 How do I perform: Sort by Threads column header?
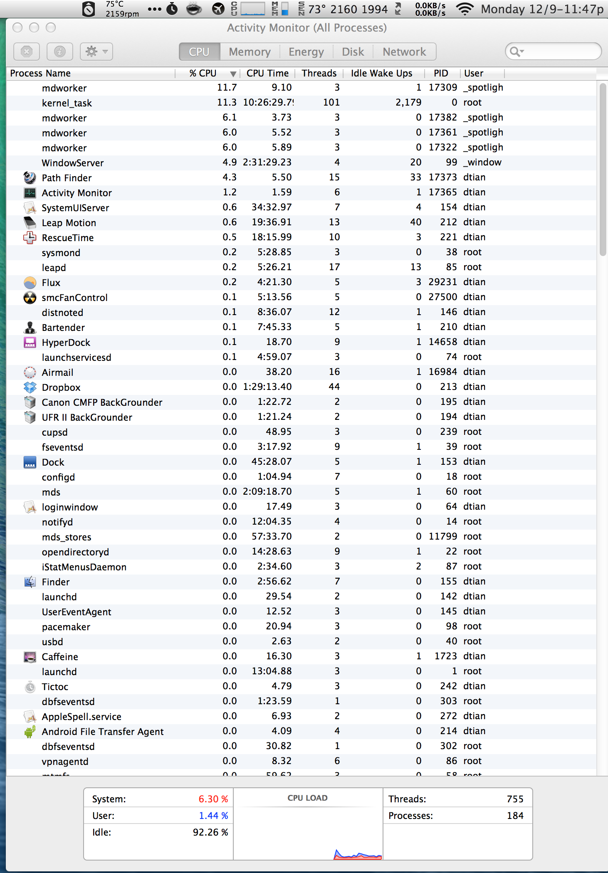pyautogui.click(x=319, y=74)
